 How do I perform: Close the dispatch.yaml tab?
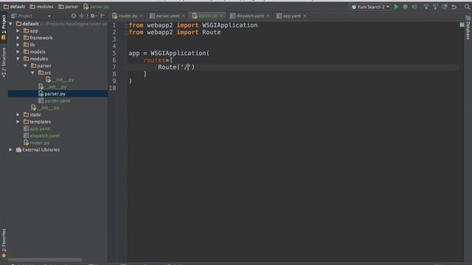268,16
